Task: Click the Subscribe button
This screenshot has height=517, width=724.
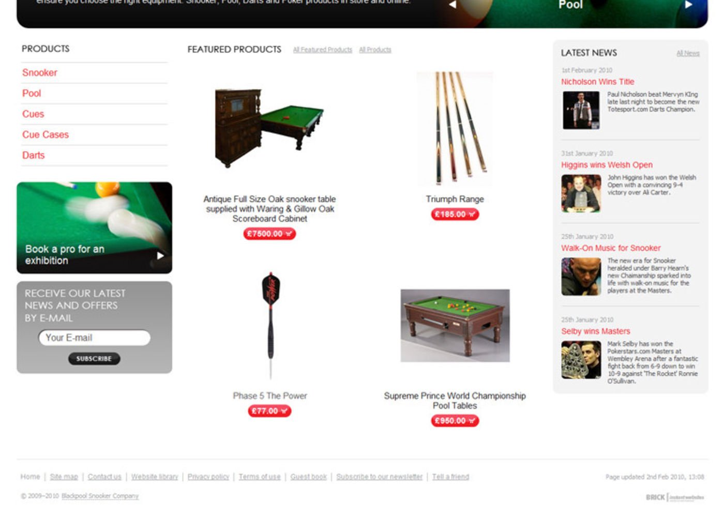Action: (x=94, y=359)
